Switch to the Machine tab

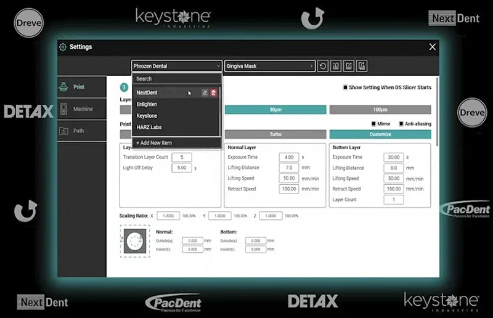[82, 109]
